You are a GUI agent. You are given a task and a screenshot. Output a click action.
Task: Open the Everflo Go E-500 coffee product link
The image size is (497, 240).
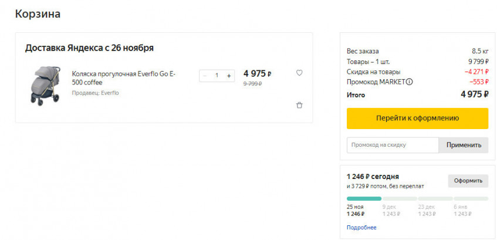coord(123,78)
